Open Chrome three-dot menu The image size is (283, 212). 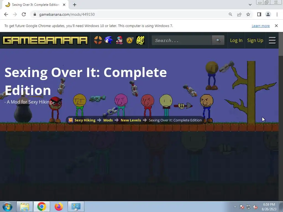[277, 14]
